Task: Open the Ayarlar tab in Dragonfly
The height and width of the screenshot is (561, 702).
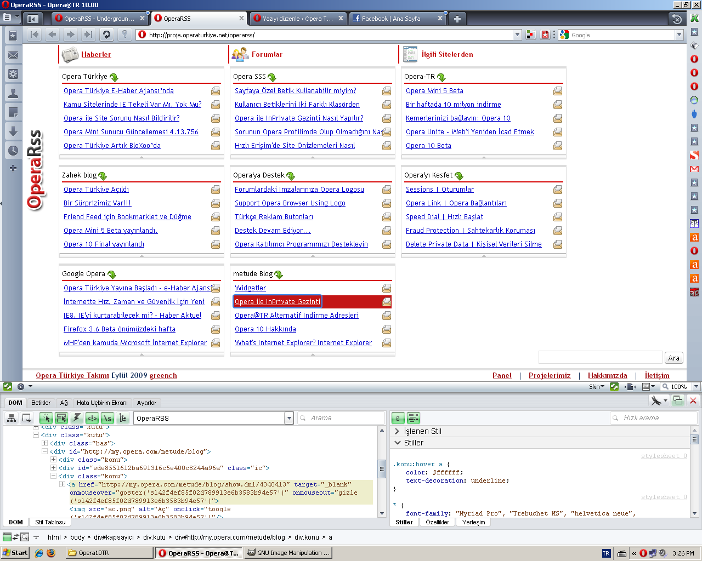Action: tap(146, 403)
